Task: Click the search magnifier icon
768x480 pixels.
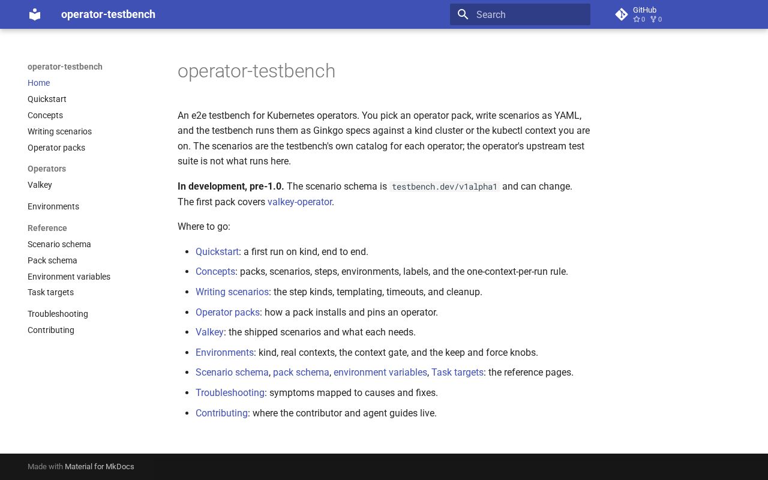Action: pyautogui.click(x=463, y=14)
